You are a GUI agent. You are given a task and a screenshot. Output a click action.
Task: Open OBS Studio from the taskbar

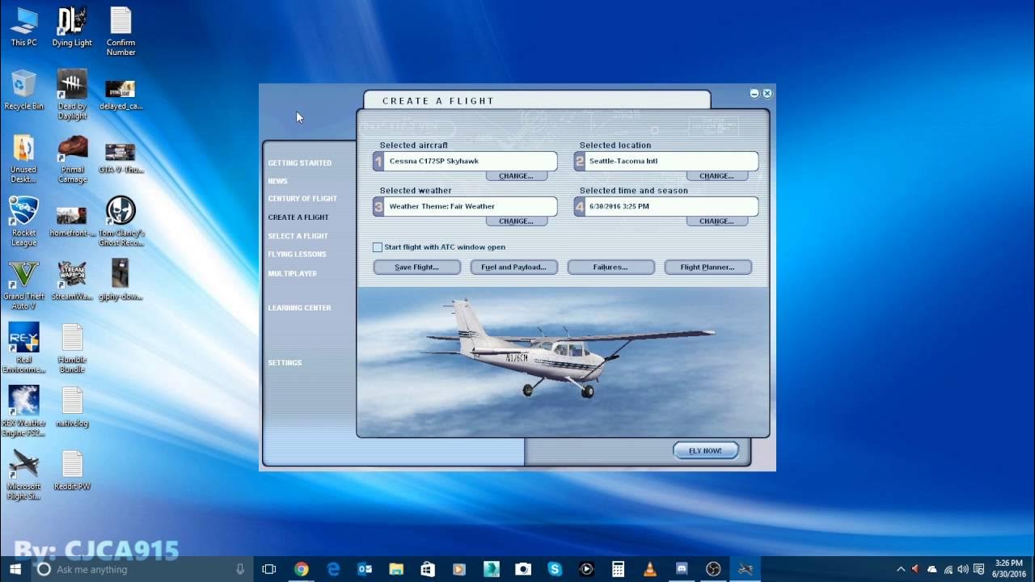click(713, 569)
